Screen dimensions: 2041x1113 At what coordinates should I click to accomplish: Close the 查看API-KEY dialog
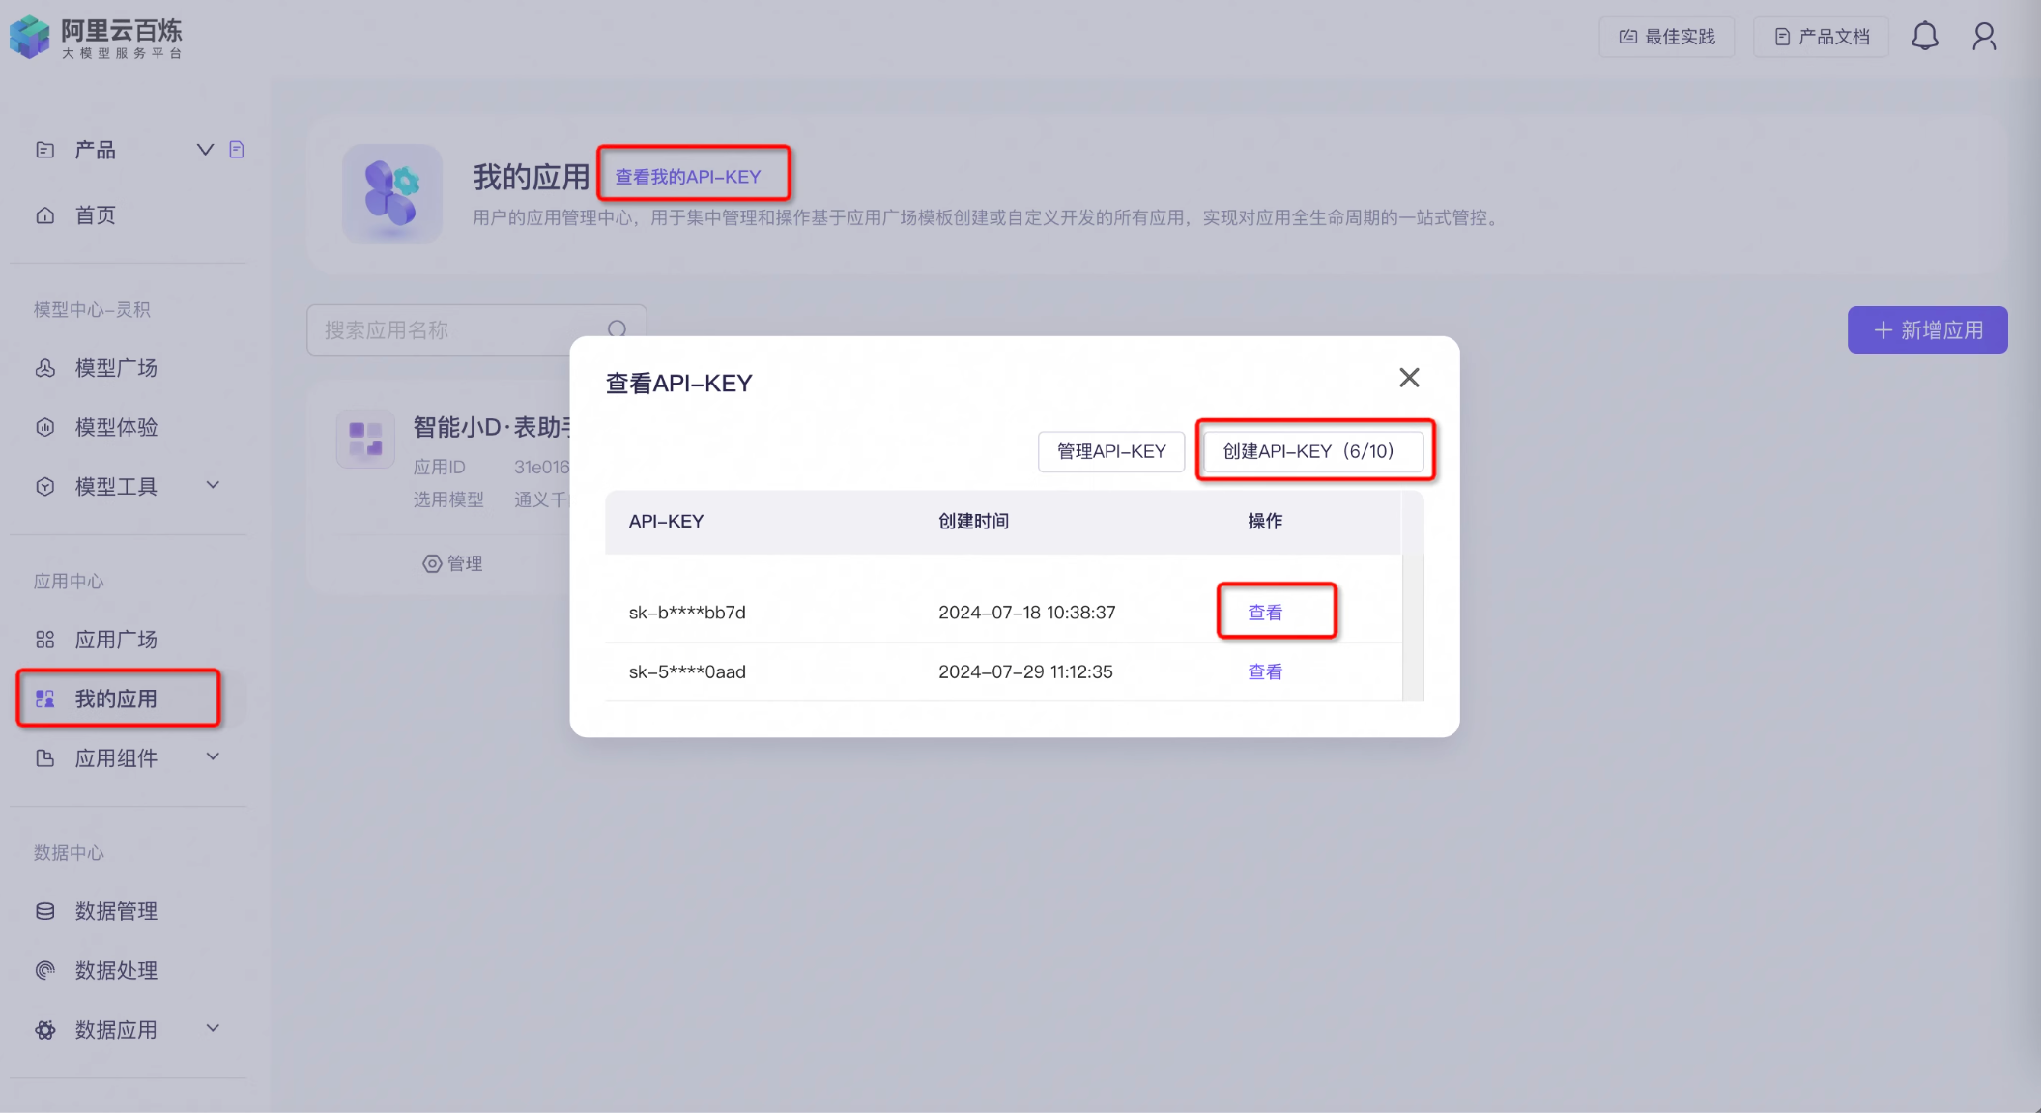coord(1409,378)
